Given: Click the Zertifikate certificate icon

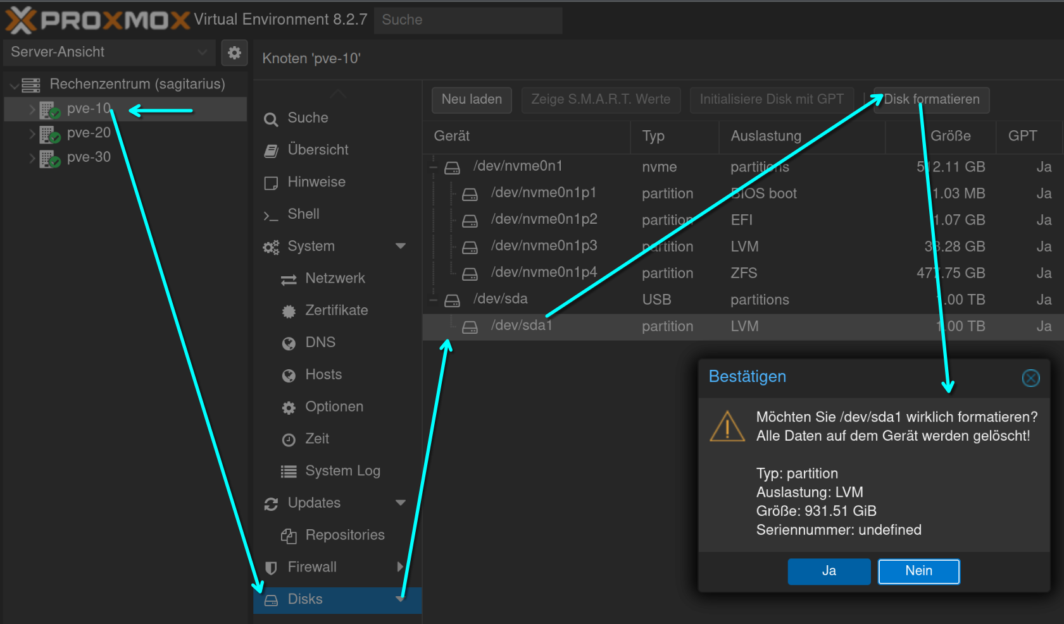Looking at the screenshot, I should coord(289,311).
